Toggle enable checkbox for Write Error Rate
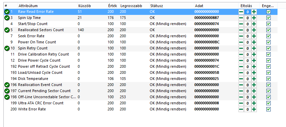This screenshot has height=127, width=286. point(268,109)
